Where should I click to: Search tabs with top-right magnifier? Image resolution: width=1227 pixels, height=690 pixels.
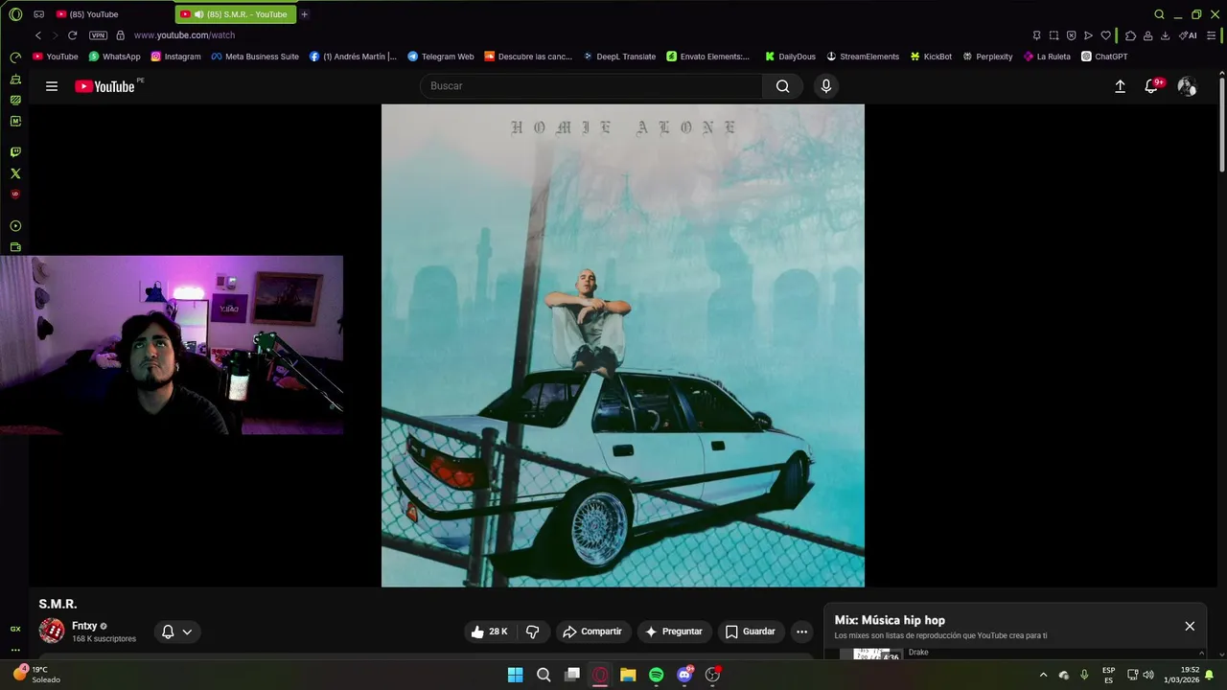click(1159, 14)
